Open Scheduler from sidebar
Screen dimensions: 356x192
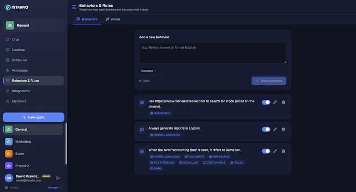(33, 60)
